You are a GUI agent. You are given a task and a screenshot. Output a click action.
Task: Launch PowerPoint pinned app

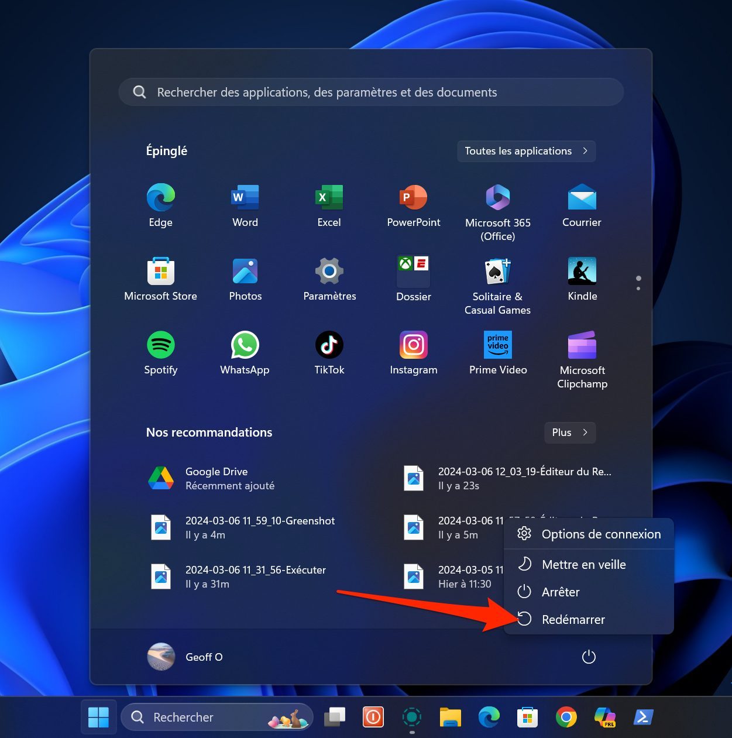click(x=414, y=205)
